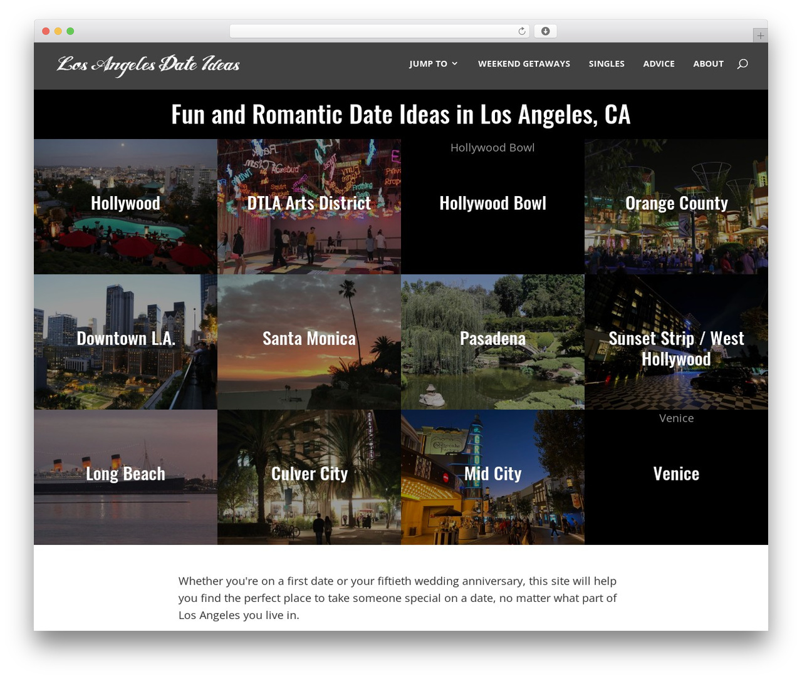Image resolution: width=802 pixels, height=679 pixels.
Task: Choose the Venice tile
Action: click(x=676, y=477)
